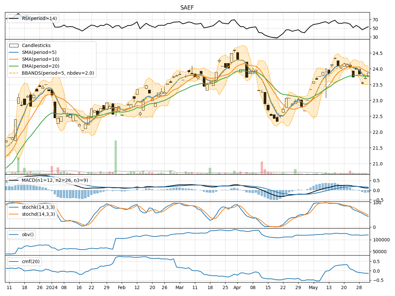This screenshot has width=395, height=296.
Task: Select the green EMA(period=20) legend line sample
Action: coord(14,66)
